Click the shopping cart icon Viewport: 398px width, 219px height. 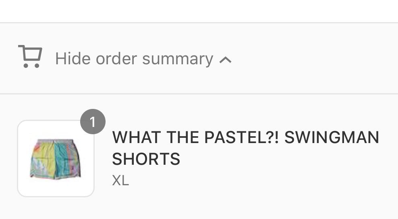click(30, 57)
